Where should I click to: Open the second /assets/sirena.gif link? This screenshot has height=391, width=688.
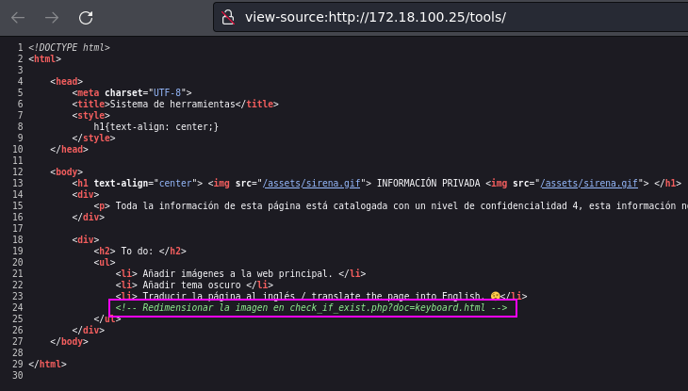pyautogui.click(x=589, y=183)
